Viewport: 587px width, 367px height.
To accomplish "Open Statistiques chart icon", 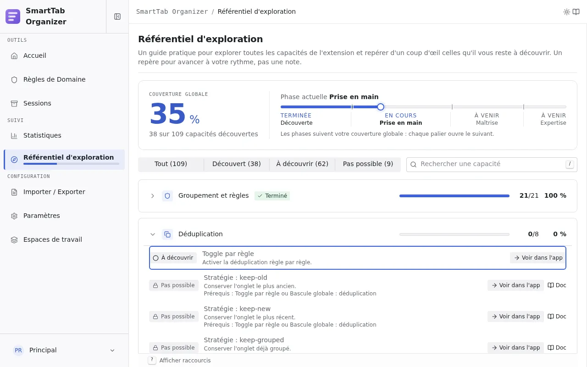I will (14, 135).
